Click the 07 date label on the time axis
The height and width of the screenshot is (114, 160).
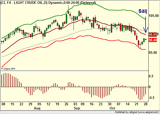click(119, 104)
